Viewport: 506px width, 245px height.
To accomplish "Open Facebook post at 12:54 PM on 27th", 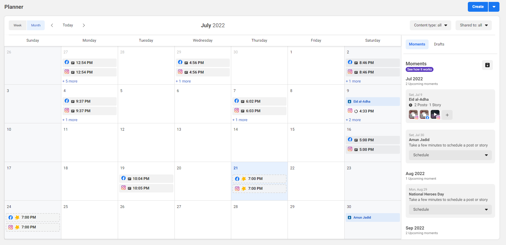I will click(x=89, y=63).
